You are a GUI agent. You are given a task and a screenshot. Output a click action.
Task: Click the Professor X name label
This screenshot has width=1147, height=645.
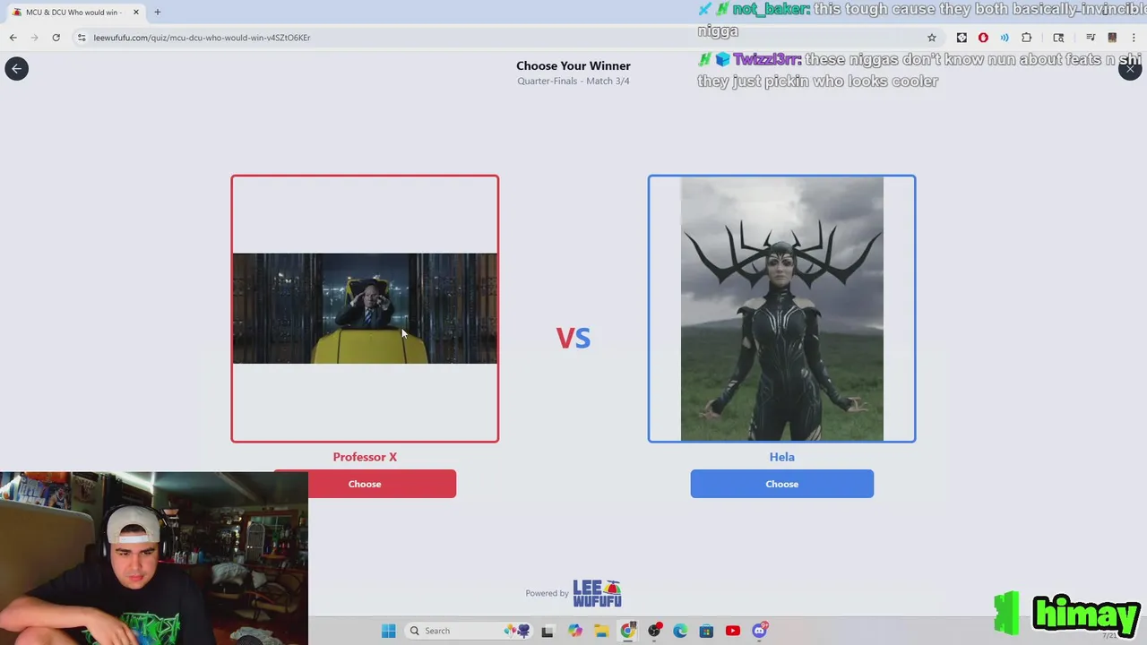365,457
